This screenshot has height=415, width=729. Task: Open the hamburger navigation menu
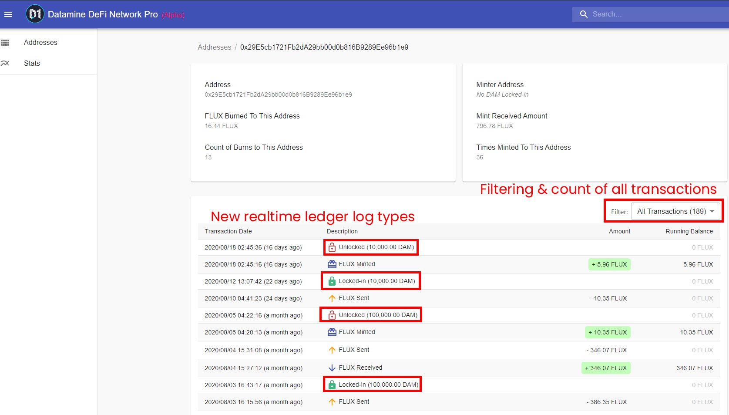click(x=8, y=14)
